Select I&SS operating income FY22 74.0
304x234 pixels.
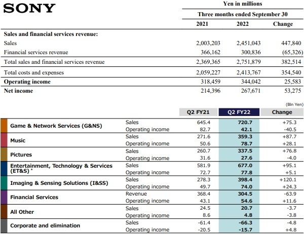pos(247,186)
